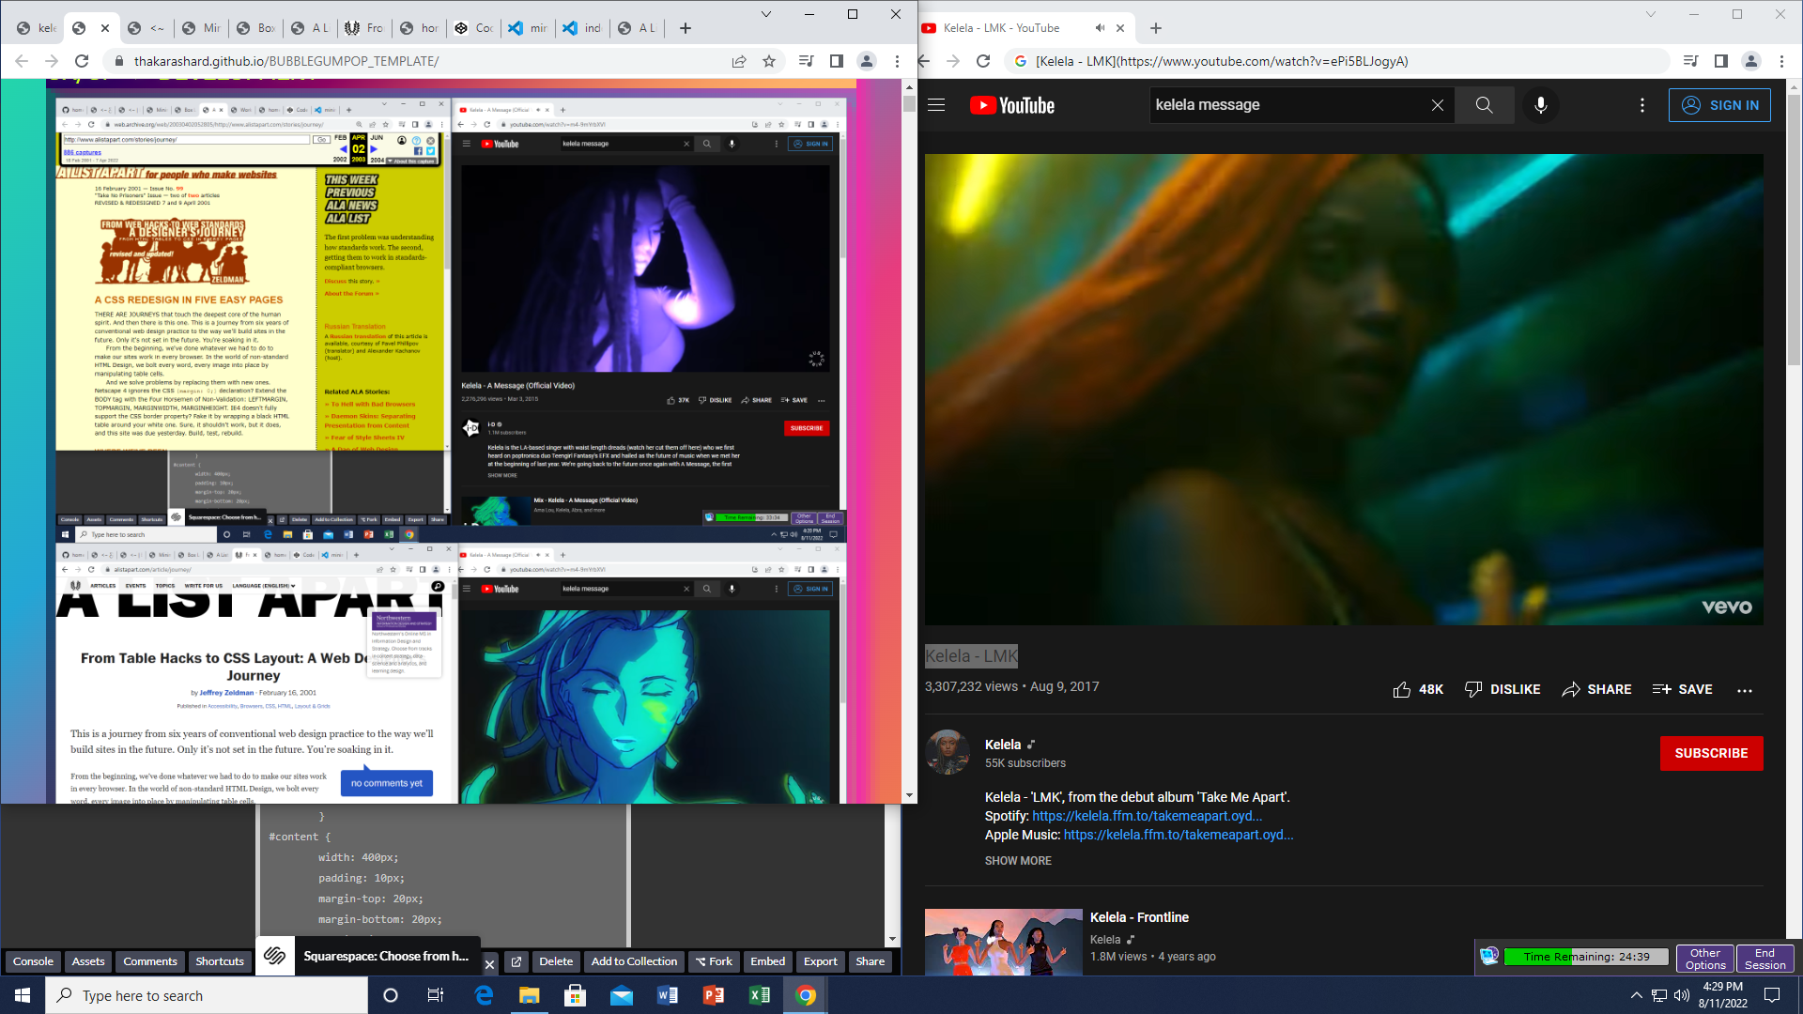This screenshot has height=1014, width=1803.
Task: Mute the Kelela LMK YouTube tab
Action: click(1100, 28)
